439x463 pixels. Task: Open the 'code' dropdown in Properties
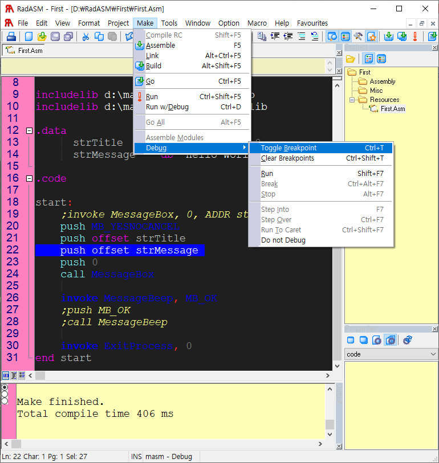click(x=433, y=354)
